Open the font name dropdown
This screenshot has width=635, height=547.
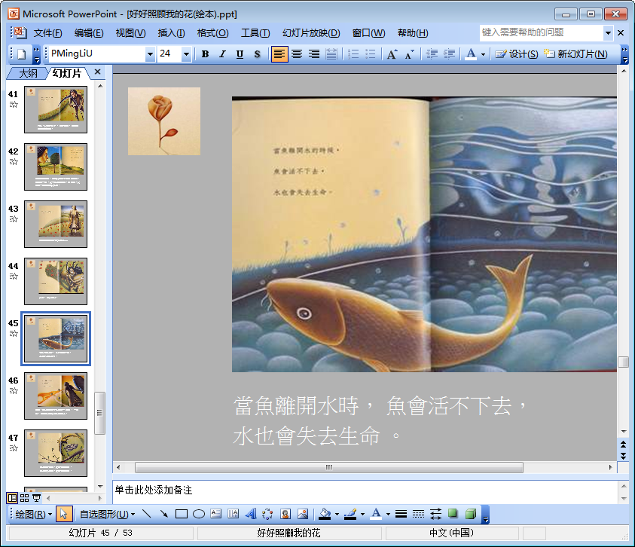point(150,54)
